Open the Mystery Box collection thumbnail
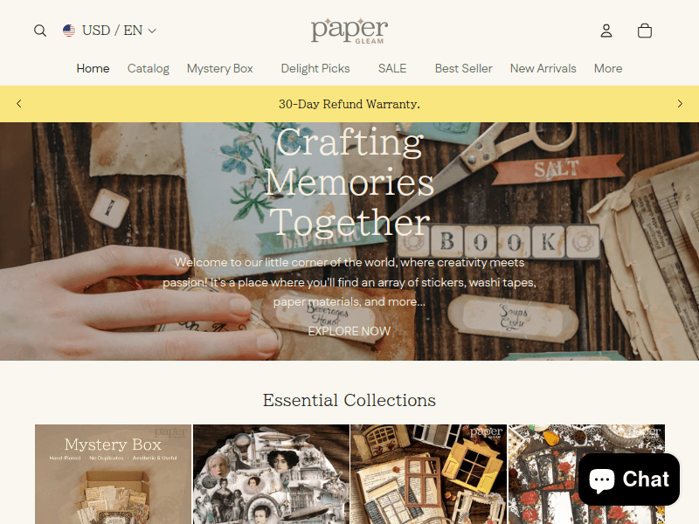This screenshot has height=524, width=699. point(114,474)
